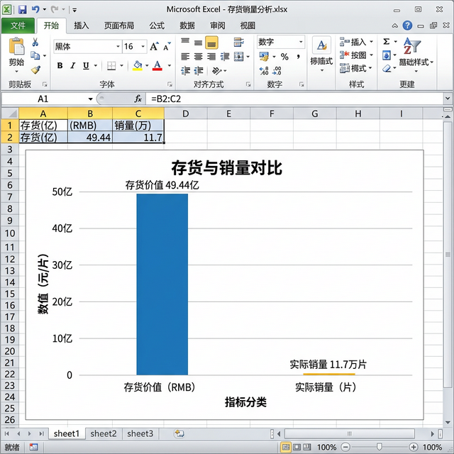The image size is (454, 454).
Task: Click the insert function fx icon
Action: (138, 99)
